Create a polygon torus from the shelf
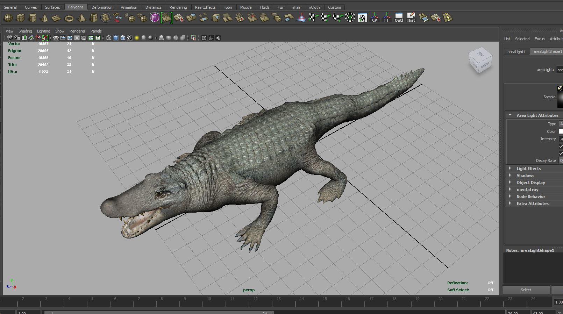The image size is (563, 314). click(69, 17)
